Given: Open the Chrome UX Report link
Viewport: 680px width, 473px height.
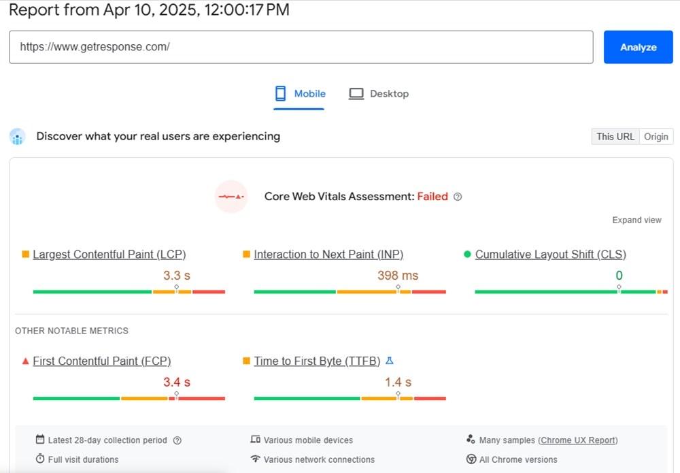Looking at the screenshot, I should click(578, 440).
